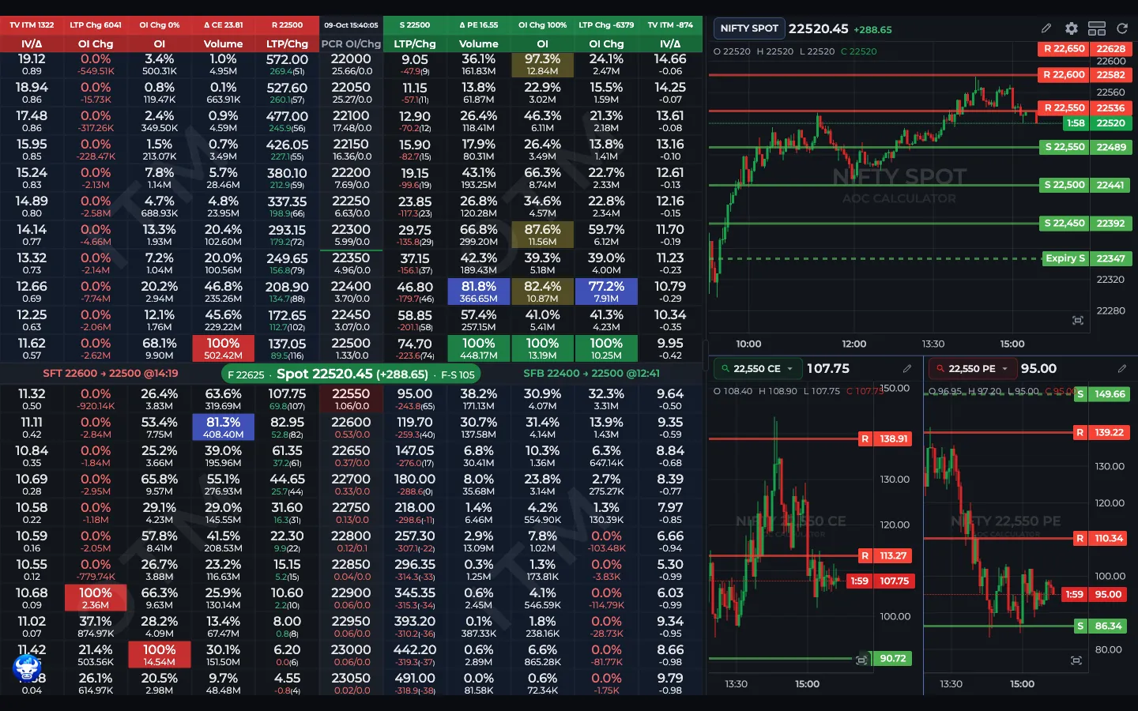Click the 572.00 call LTP cell

(287, 65)
